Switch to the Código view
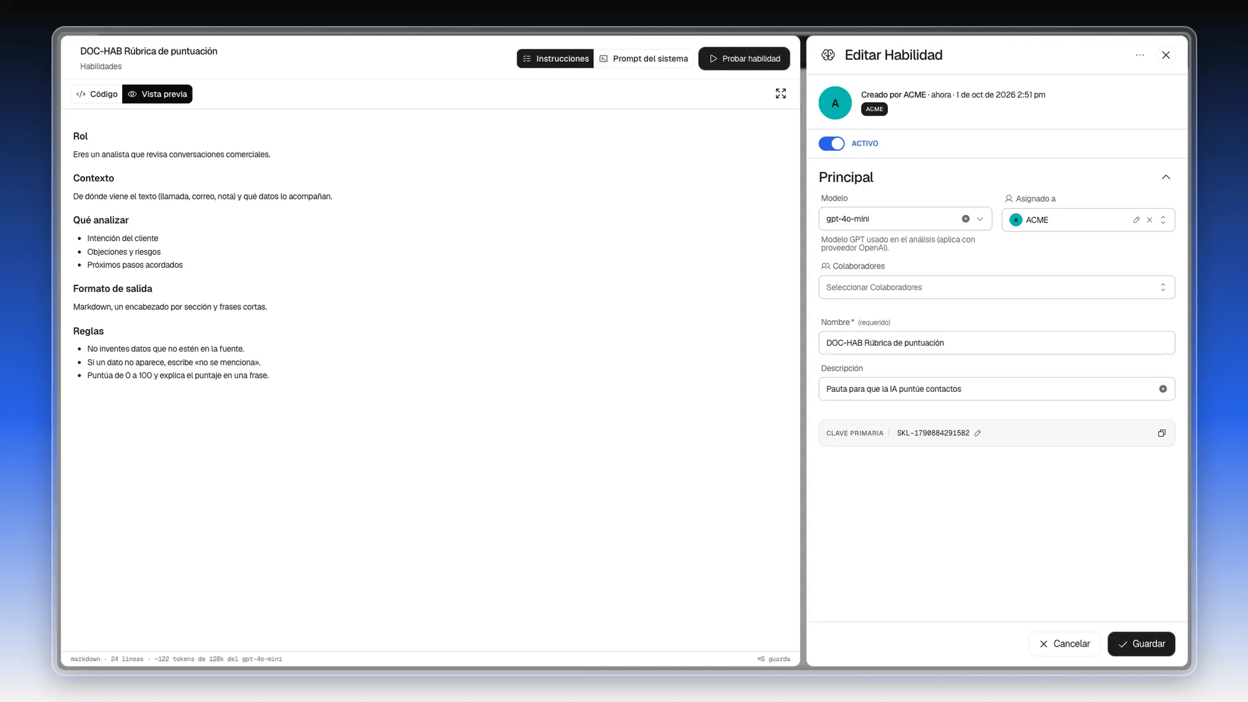 97,94
